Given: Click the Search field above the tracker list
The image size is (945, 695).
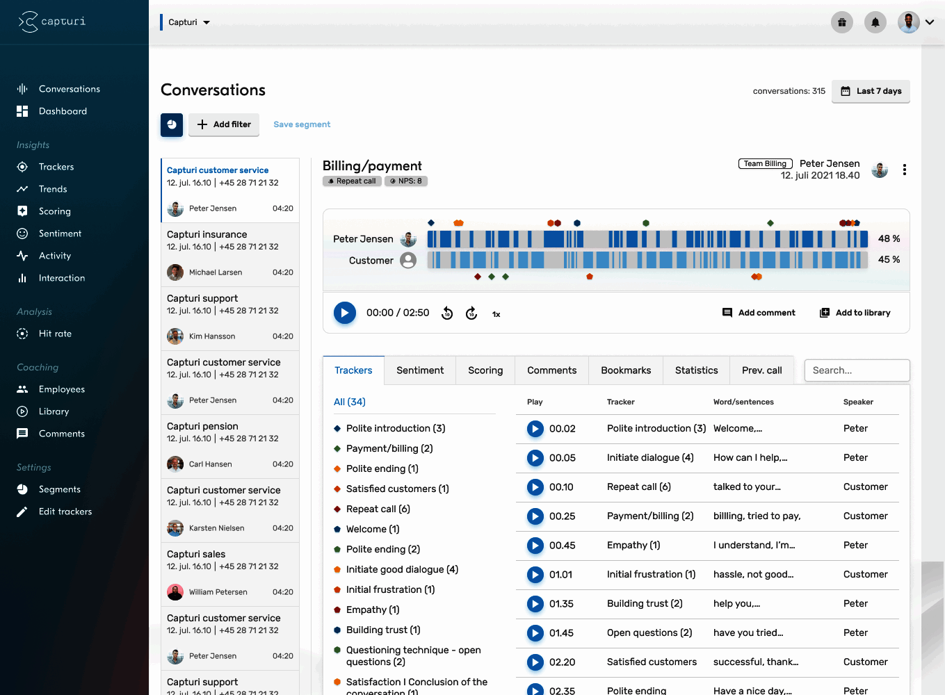Looking at the screenshot, I should tap(857, 370).
